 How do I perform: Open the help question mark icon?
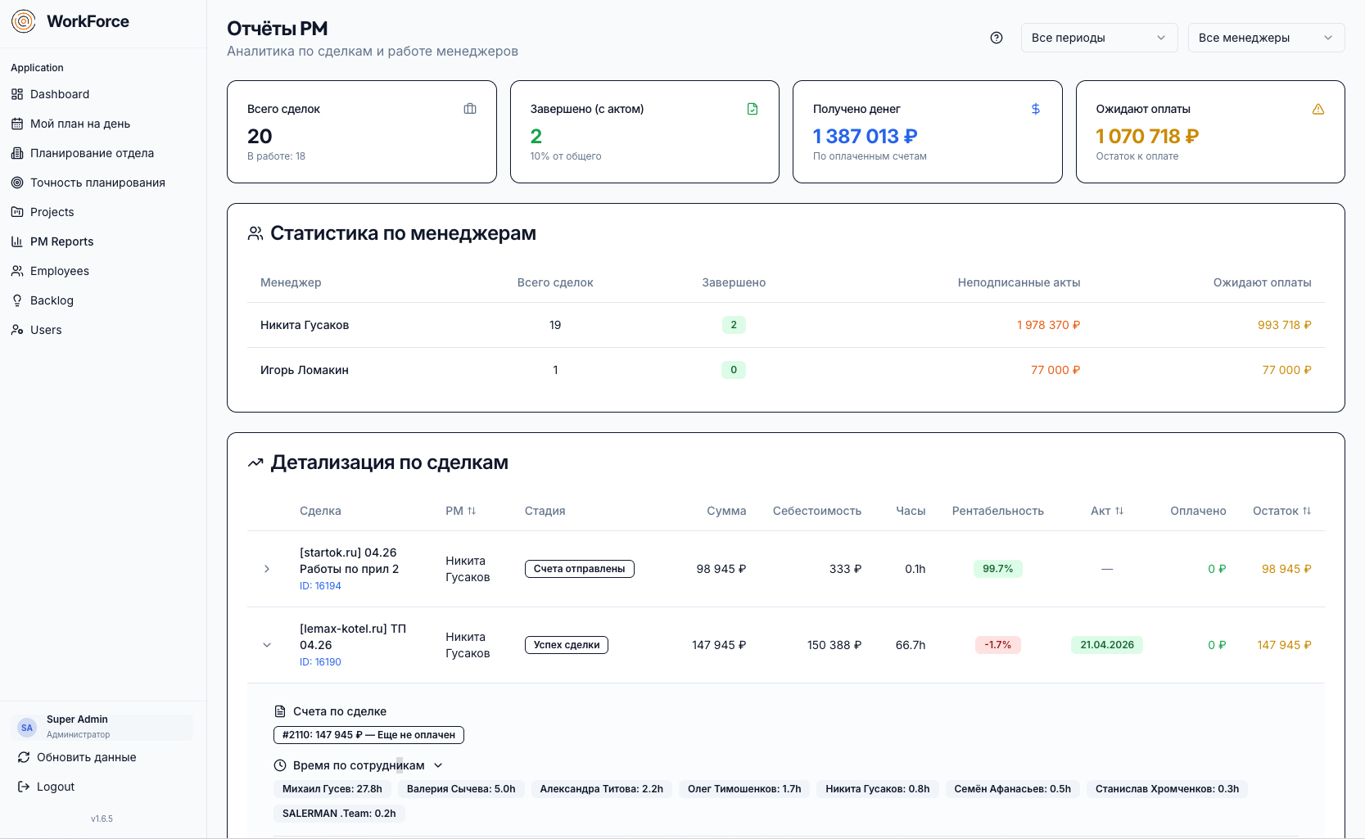[x=996, y=38]
